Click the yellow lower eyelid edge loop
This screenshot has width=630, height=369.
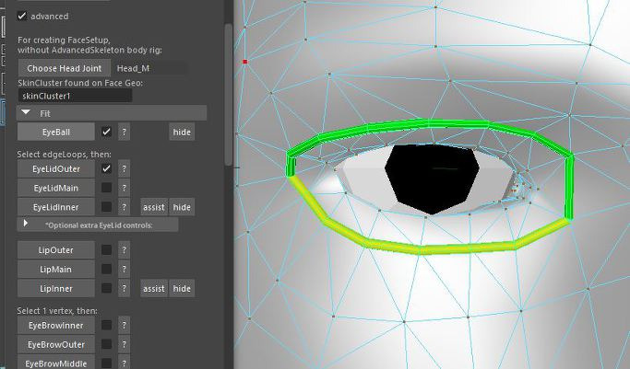click(x=421, y=249)
